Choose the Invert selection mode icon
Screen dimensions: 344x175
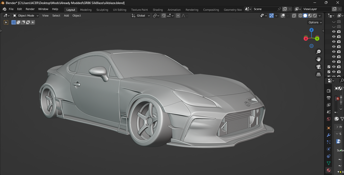[28, 22]
